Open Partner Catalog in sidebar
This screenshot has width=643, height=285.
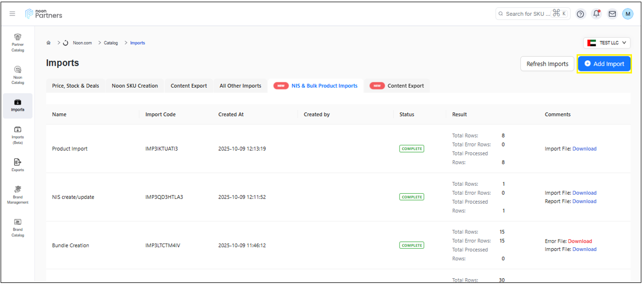(18, 43)
